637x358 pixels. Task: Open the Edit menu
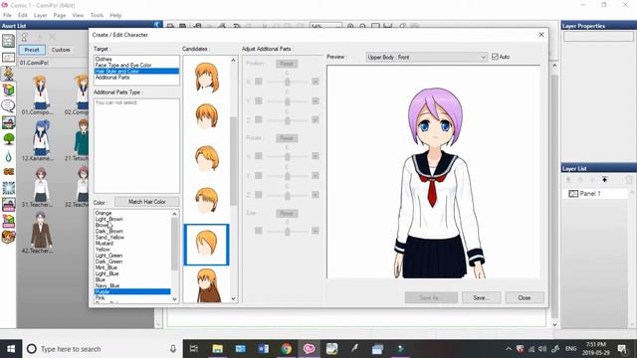pos(22,15)
